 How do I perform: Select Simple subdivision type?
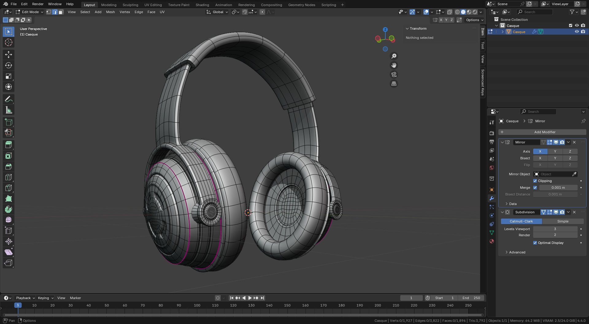pyautogui.click(x=563, y=221)
